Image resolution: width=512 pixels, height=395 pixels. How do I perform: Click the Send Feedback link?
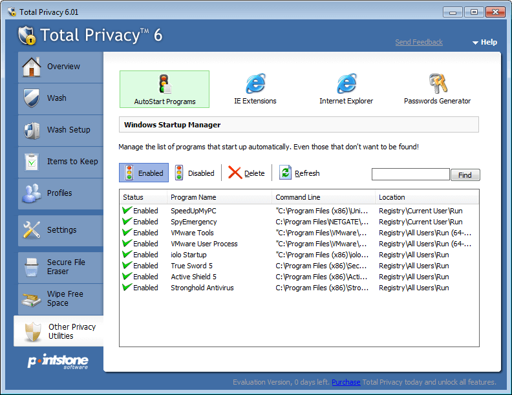pos(419,42)
